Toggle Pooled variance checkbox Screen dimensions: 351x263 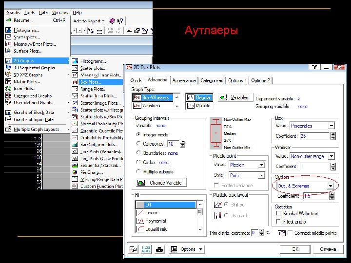[x=216, y=186]
